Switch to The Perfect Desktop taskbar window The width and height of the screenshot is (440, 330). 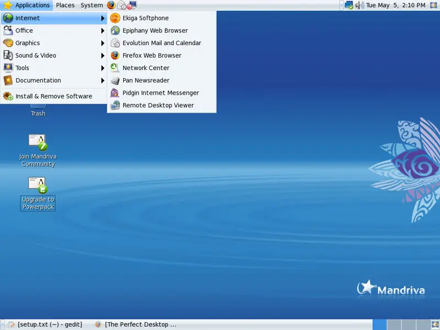[x=135, y=324]
